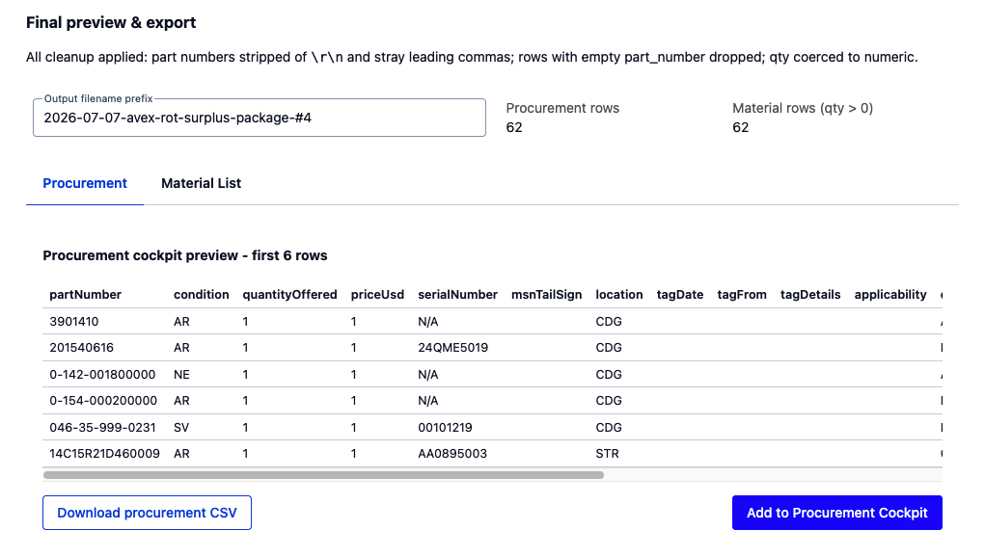This screenshot has height=557, width=985.
Task: Click the tagDate column header
Action: [x=680, y=294]
